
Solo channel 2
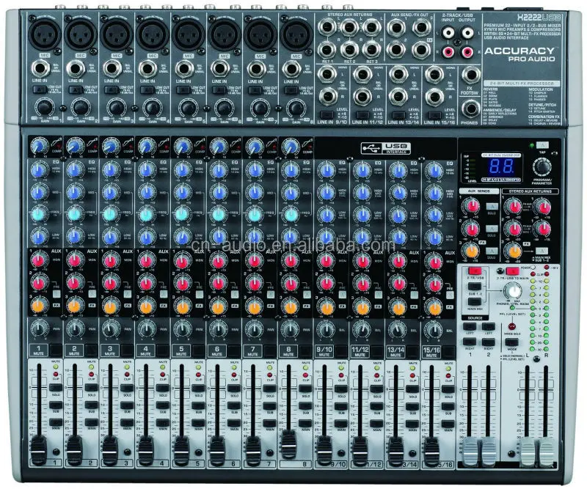click(x=91, y=389)
